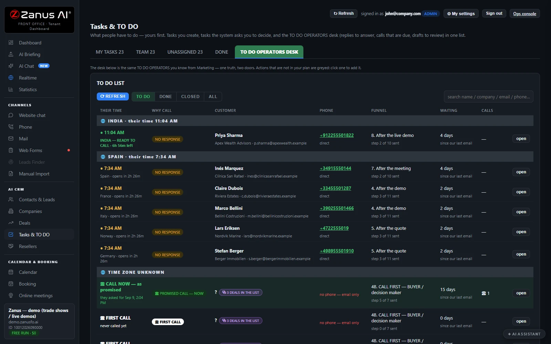Open the Booking calendar-check icon
551x344 pixels.
tap(11, 284)
